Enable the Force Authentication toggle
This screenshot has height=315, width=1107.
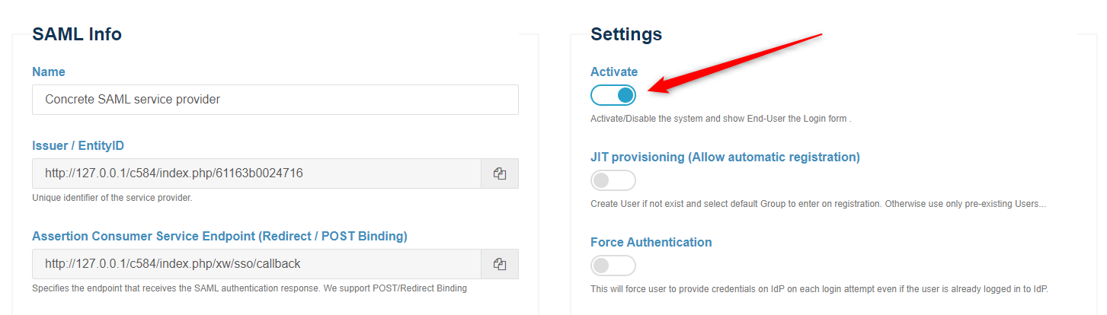point(613,266)
